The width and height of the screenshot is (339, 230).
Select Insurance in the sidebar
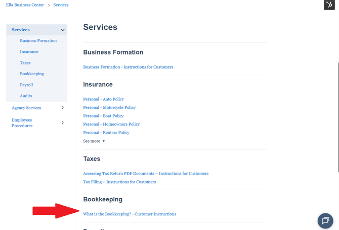click(x=29, y=52)
